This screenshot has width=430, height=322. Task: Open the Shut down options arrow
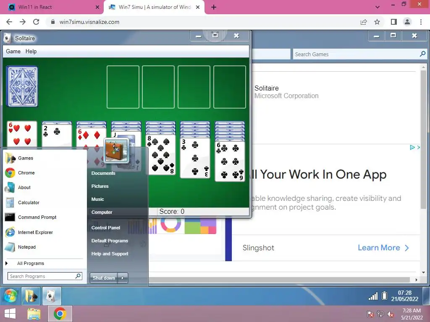(123, 278)
